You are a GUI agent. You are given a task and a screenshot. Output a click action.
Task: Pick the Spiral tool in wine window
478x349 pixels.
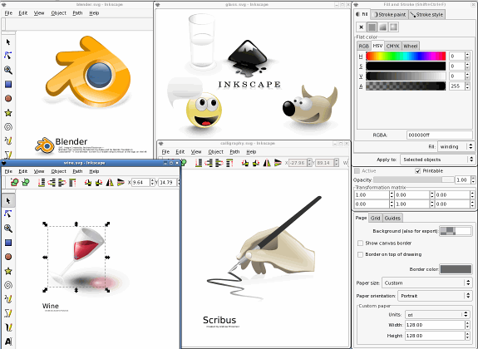click(8, 285)
